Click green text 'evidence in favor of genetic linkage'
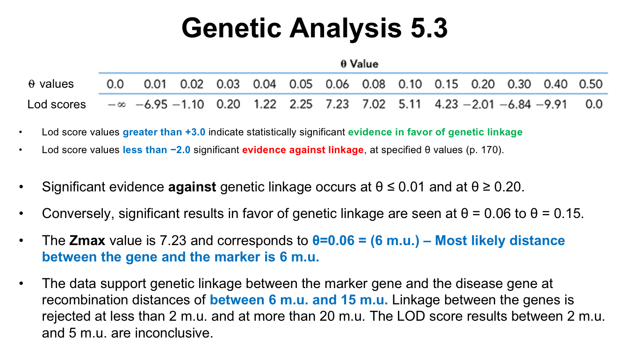 [x=435, y=132]
